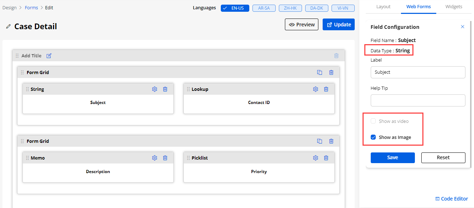The height and width of the screenshot is (208, 474).
Task: Close the Field Configuration panel
Action: pos(463,27)
